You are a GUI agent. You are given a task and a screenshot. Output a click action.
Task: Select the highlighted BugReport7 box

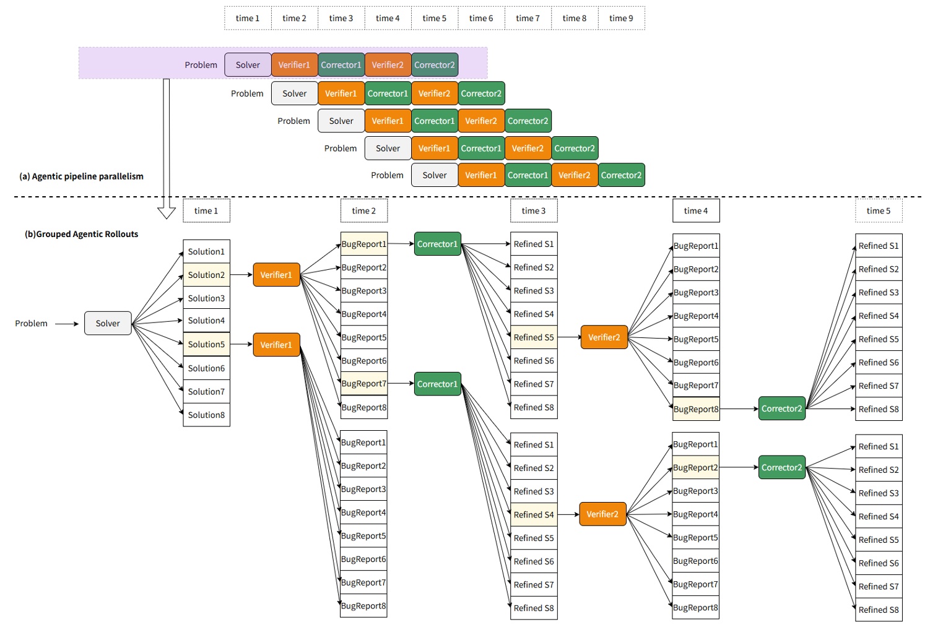click(363, 384)
